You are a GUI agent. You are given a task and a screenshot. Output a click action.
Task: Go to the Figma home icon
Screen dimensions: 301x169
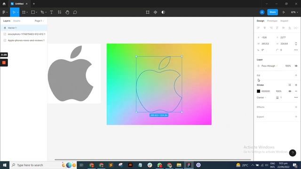pyautogui.click(x=4, y=4)
